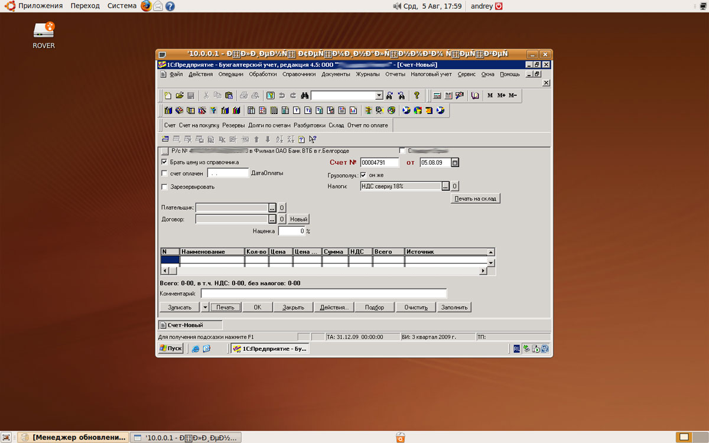Open the Документы menu
Viewport: 709px width, 443px height.
336,74
